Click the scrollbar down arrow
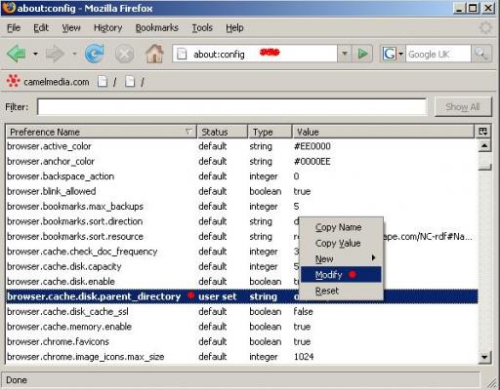 point(484,357)
